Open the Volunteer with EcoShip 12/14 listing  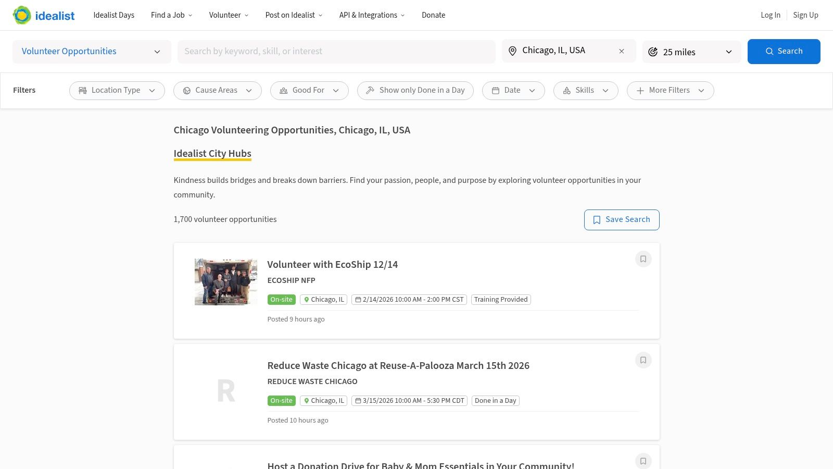333,264
